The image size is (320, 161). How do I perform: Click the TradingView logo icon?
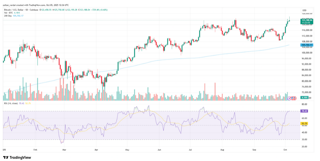[x=6, y=157]
